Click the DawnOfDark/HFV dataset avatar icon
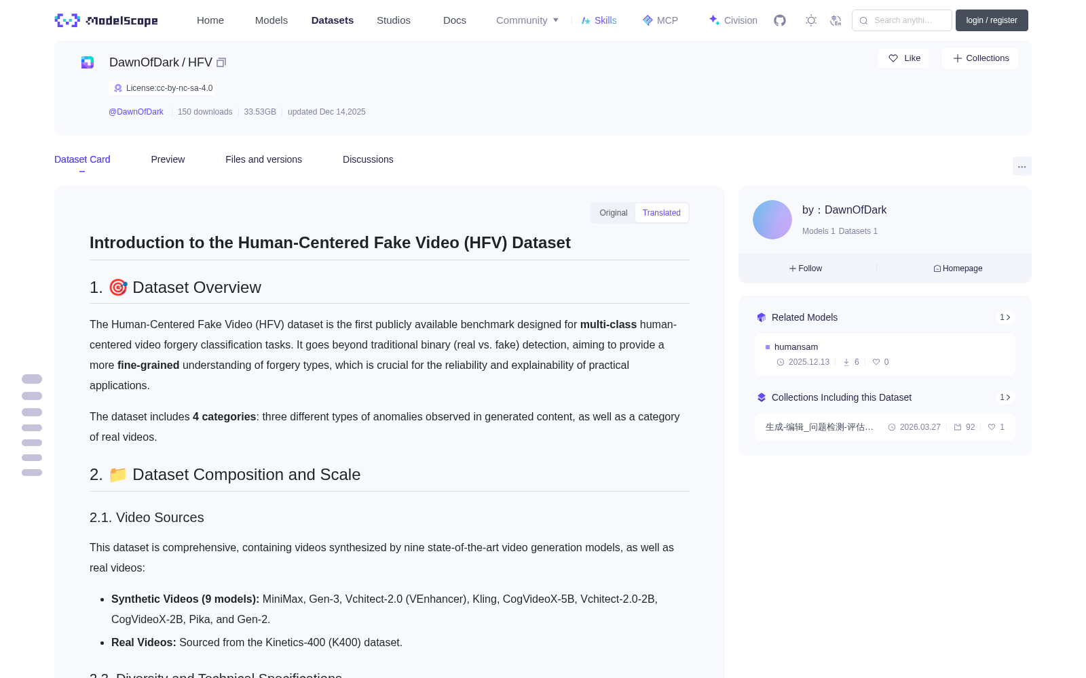This screenshot has width=1086, height=678. (88, 62)
